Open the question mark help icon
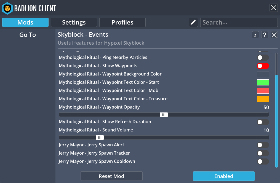 click(x=265, y=35)
